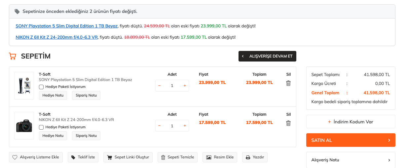Expand the Alışveriş Notu section
Viewport: 407px width, 168px height.
tap(351, 160)
